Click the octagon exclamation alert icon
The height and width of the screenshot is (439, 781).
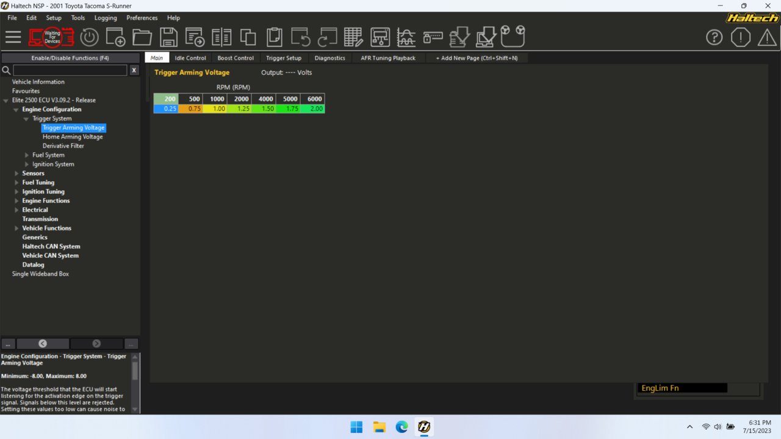tap(741, 37)
